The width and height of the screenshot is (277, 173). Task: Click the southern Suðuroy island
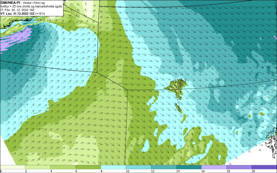[x=178, y=108]
